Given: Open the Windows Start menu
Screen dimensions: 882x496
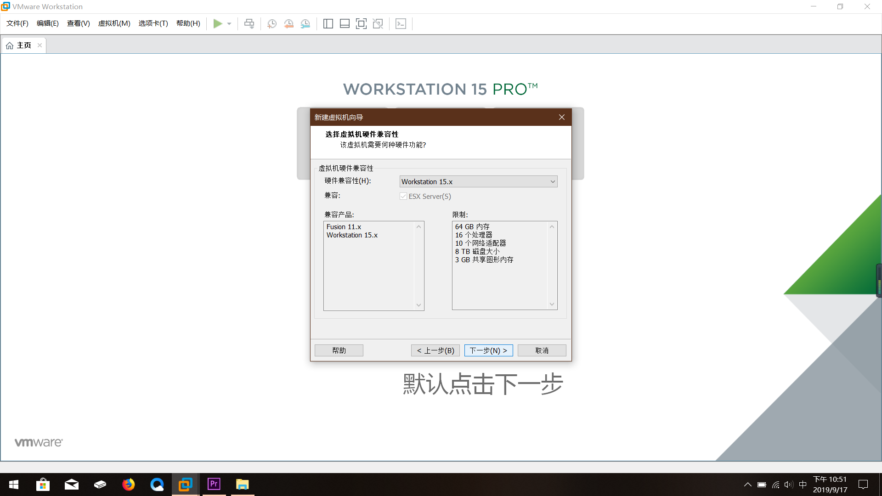Looking at the screenshot, I should (x=14, y=485).
